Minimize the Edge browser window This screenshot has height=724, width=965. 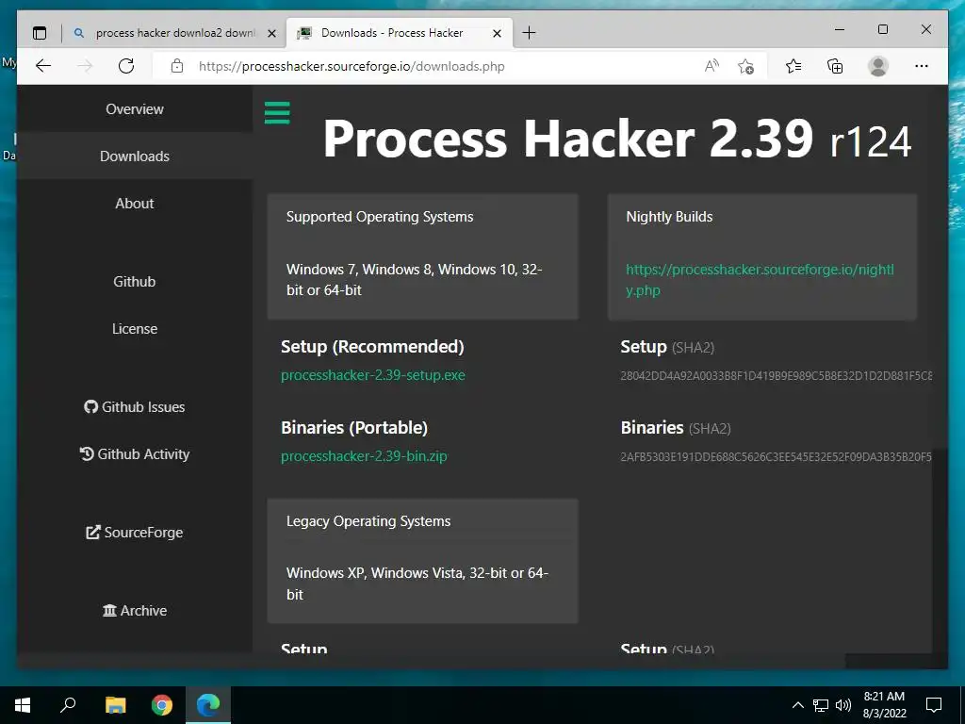pos(840,29)
